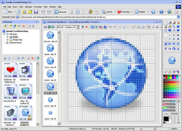This screenshot has width=182, height=131.
Task: Delete the image format with red X in editor toolbar
Action: [86, 27]
